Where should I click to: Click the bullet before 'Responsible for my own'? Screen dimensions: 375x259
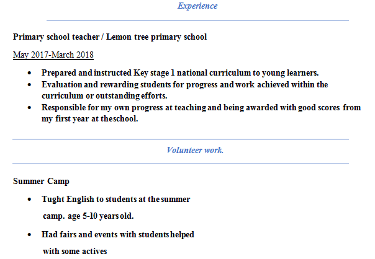31,108
